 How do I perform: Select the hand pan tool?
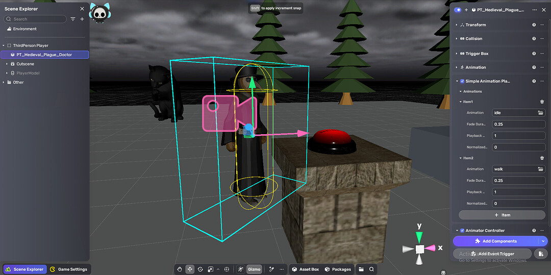[180, 269]
